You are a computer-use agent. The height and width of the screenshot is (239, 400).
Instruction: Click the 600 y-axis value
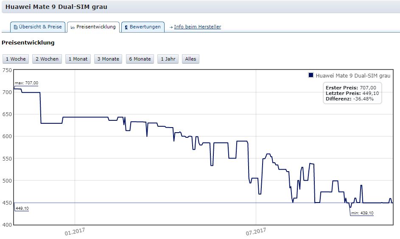click(x=7, y=136)
